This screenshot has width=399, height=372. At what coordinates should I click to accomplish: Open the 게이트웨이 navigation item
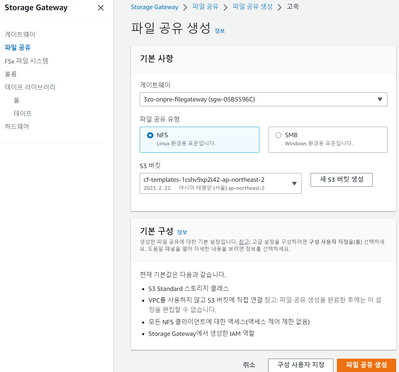coord(20,34)
